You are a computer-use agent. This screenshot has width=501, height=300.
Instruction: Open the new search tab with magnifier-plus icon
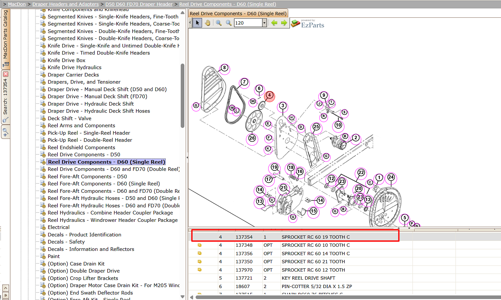click(5, 132)
